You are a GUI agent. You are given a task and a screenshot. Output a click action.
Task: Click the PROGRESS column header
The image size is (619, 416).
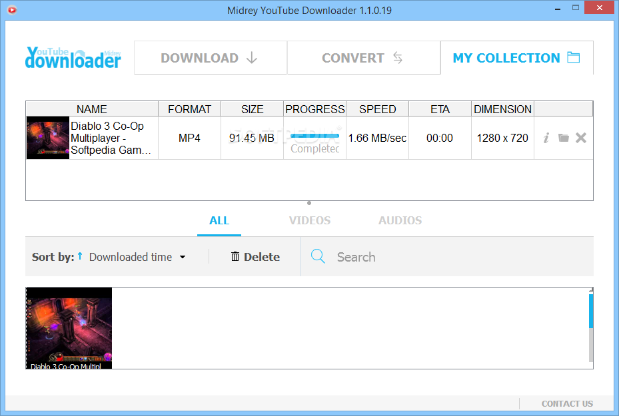click(315, 109)
